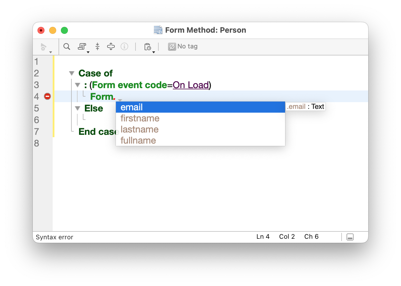Collapse the Else branch
Image resolution: width=401 pixels, height=286 pixels.
(x=78, y=108)
